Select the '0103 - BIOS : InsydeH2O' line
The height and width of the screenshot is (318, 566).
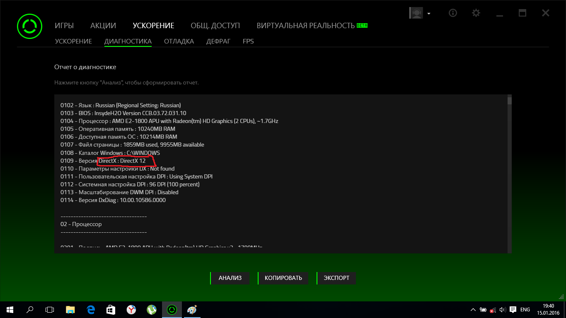coord(123,113)
